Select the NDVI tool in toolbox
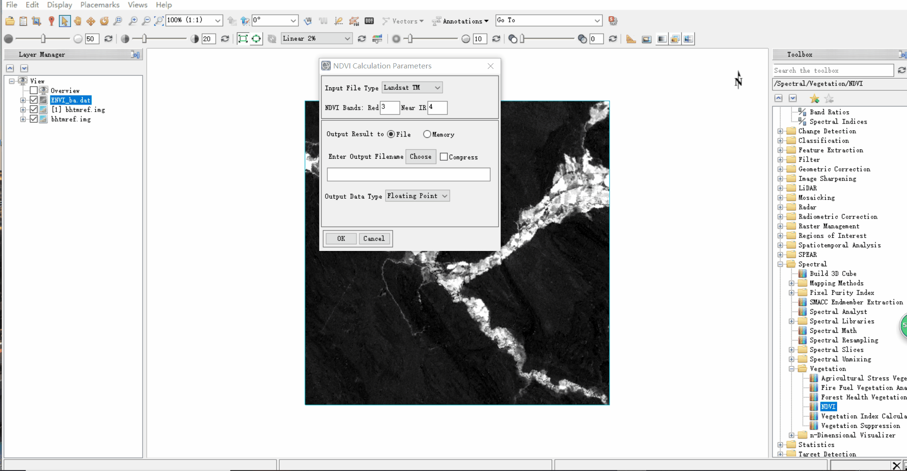Screen dimensions: 907x471 click(x=828, y=406)
